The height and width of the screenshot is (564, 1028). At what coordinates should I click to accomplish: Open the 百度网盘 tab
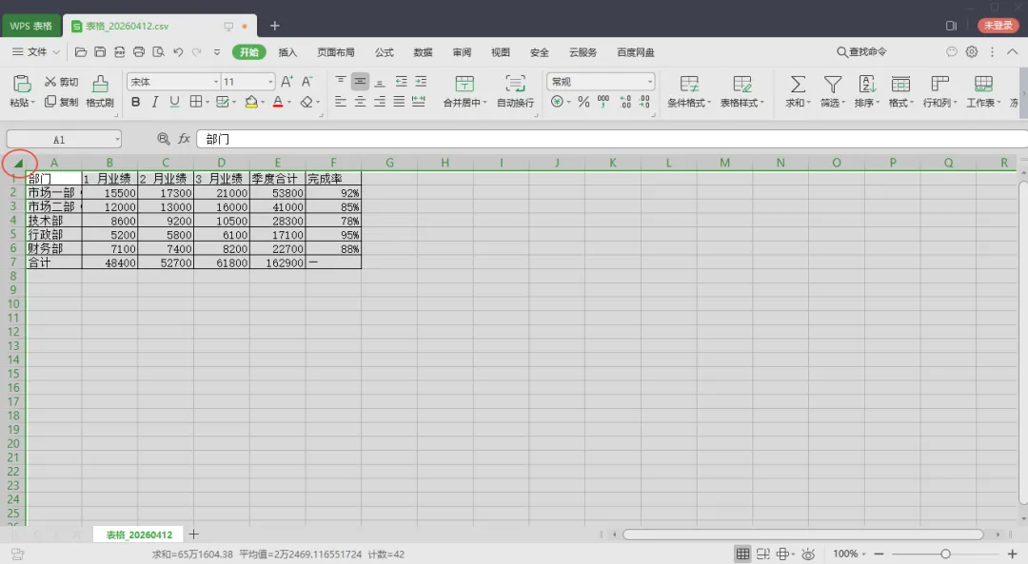(x=635, y=52)
